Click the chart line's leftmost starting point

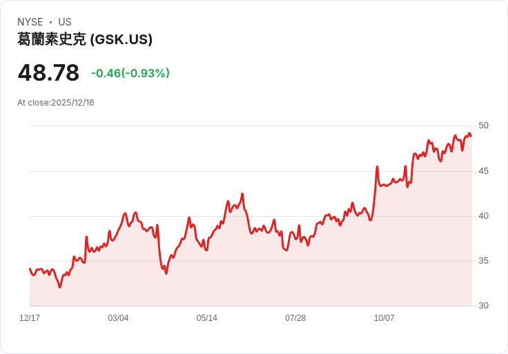(x=30, y=269)
